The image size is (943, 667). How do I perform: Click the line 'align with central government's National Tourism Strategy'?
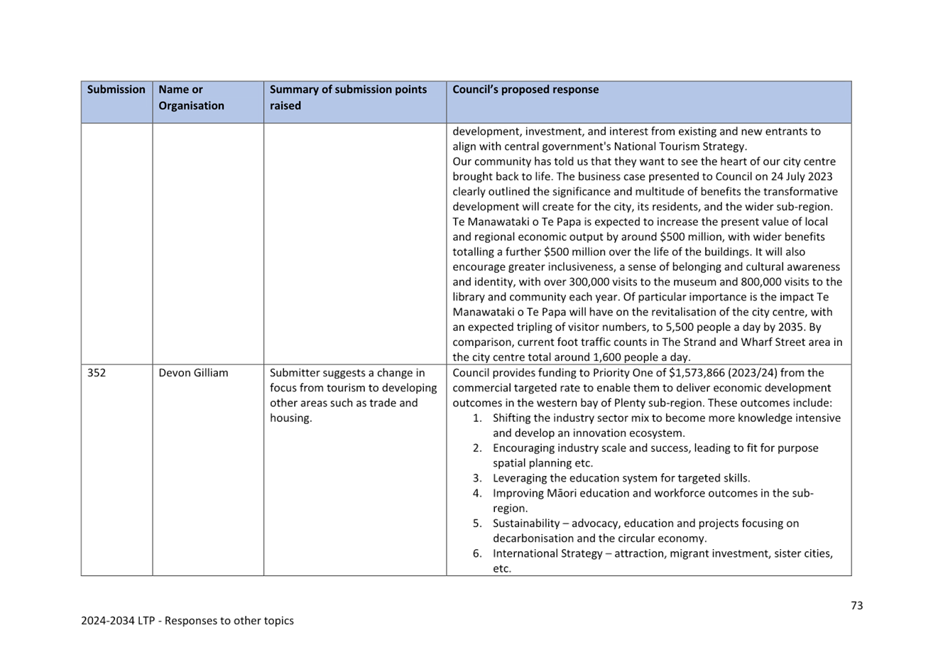pyautogui.click(x=599, y=146)
